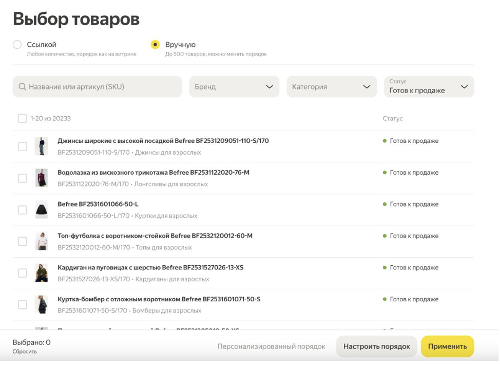Click title Водолазка из вискозного трикотажа Befree
This screenshot has height=365, width=500.
pyautogui.click(x=153, y=172)
